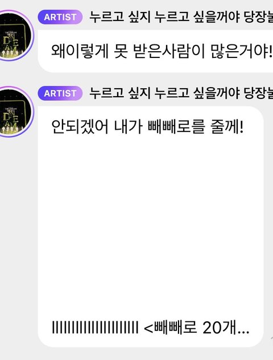
Task: Tap '누르고 싶지' in the second nickname line
Action: pos(119,93)
